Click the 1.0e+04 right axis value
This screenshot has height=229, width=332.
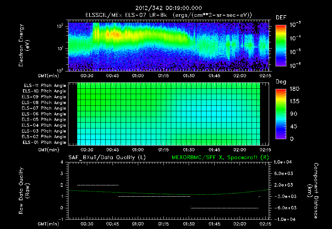pos(283,162)
